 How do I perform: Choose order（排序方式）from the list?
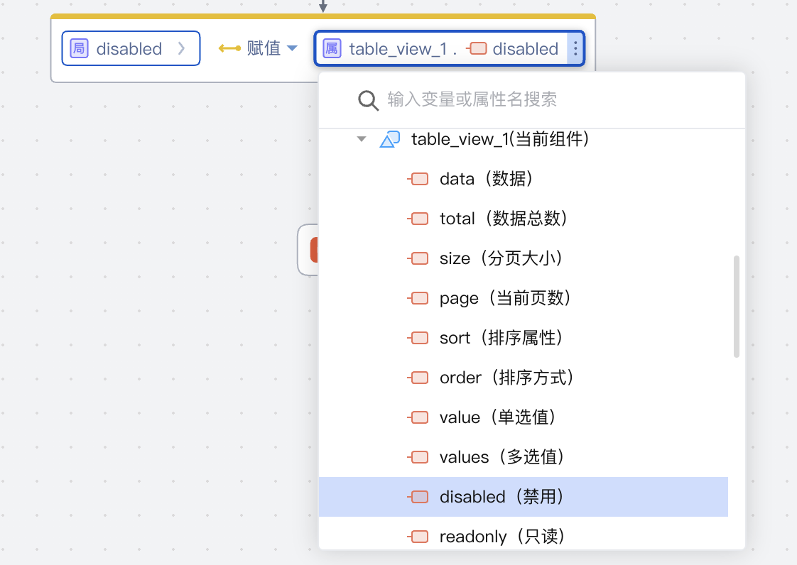click(x=506, y=378)
